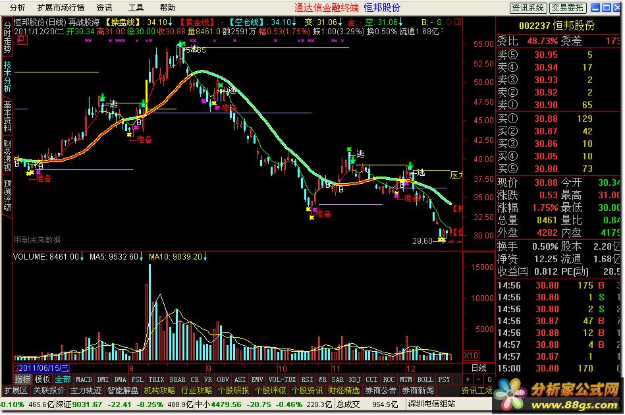This screenshot has width=625, height=415.
Task: Click the 交易委托 button
Action: coord(568,8)
